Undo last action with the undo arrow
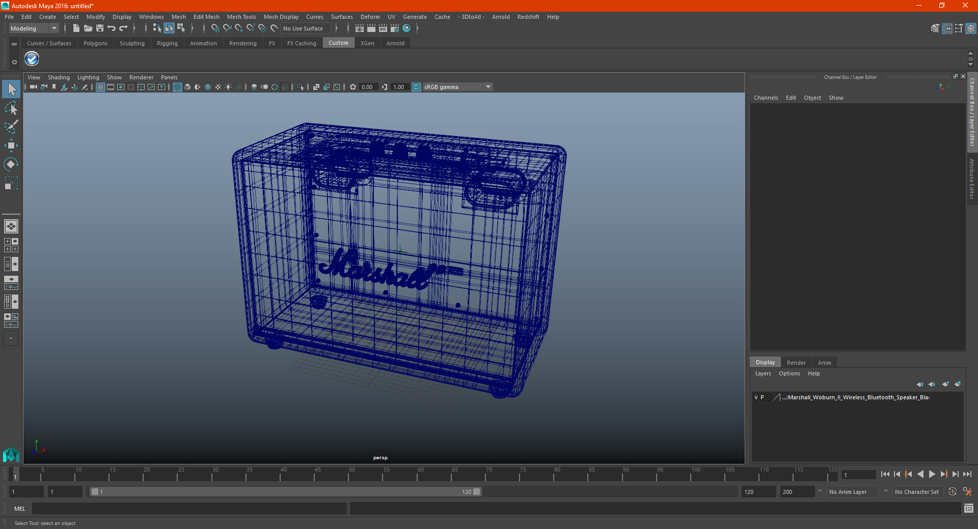Screen dimensions: 978x529 [112, 28]
